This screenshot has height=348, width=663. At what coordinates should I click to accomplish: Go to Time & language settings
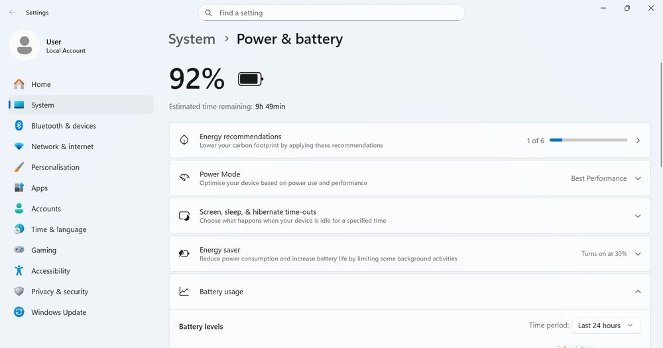[58, 229]
